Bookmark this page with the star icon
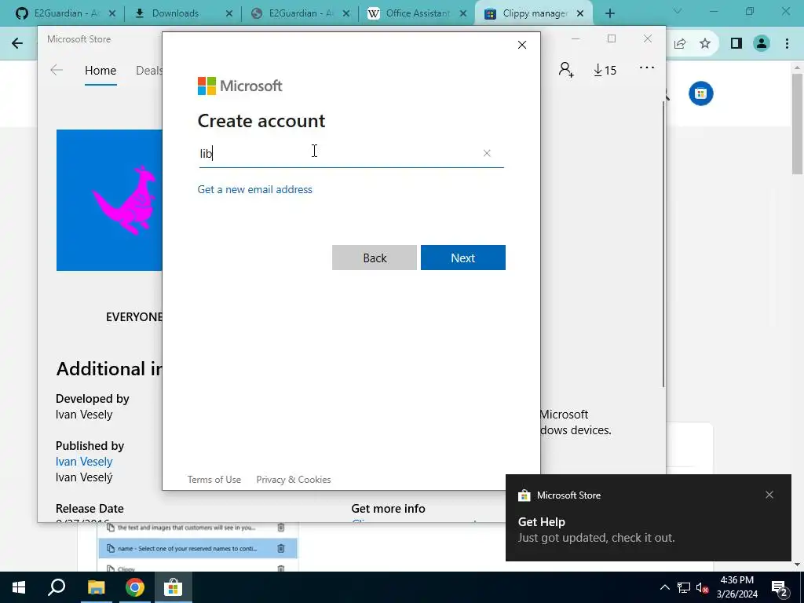This screenshot has height=603, width=804. click(x=705, y=44)
